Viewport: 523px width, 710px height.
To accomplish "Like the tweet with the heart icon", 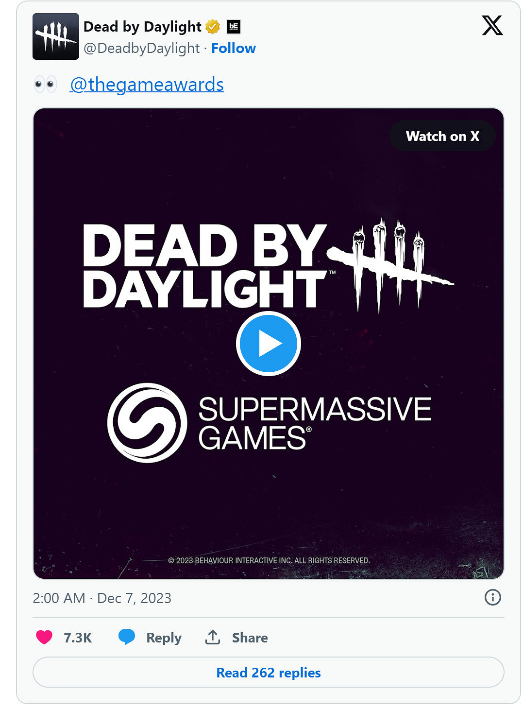I will tap(44, 637).
